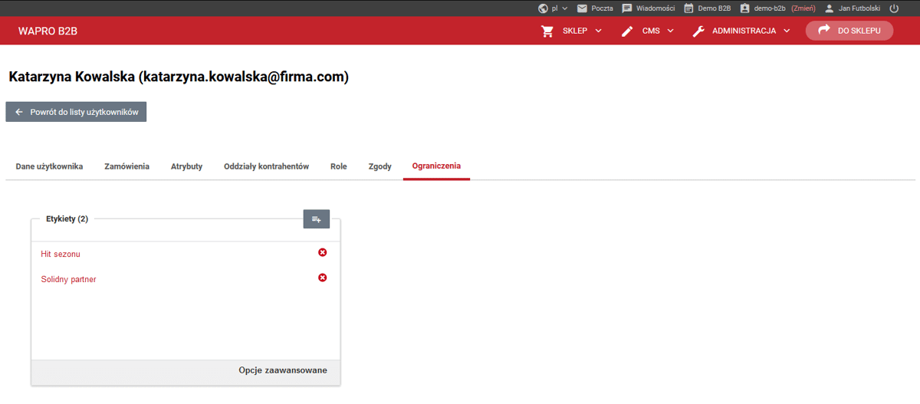The height and width of the screenshot is (404, 920).
Task: Click the add label list-plus button
Action: tap(316, 219)
